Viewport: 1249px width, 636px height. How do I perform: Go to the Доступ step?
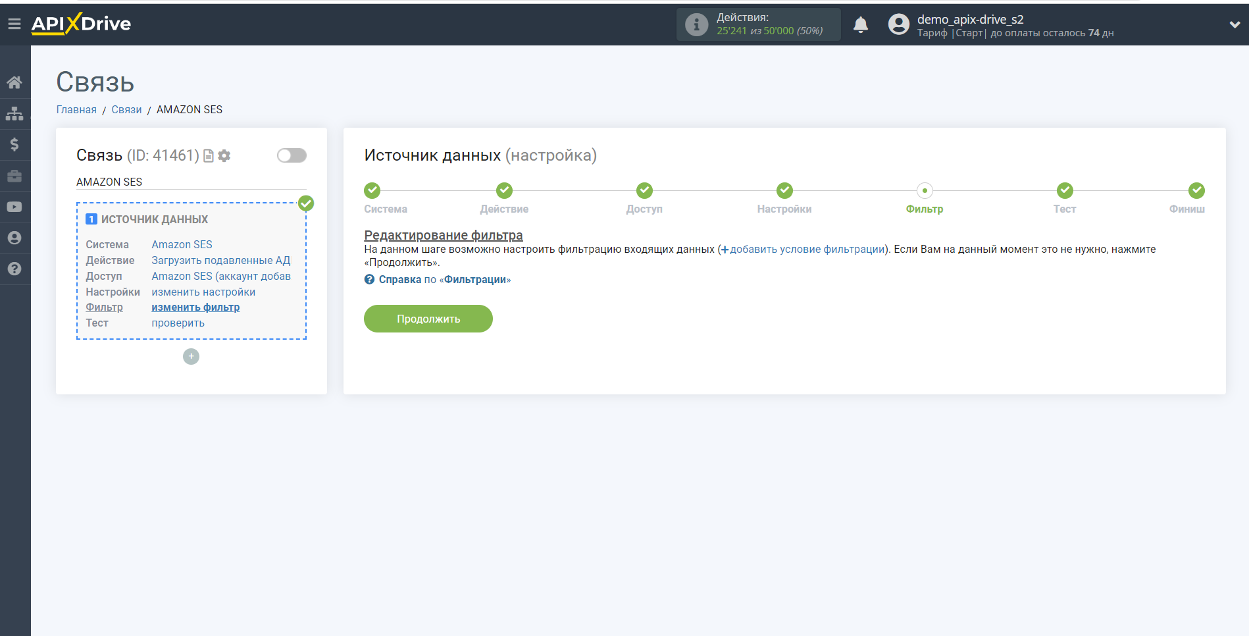644,190
